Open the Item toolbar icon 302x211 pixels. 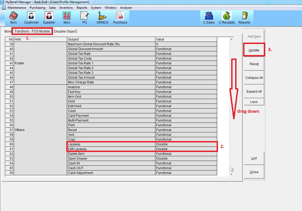[13, 18]
